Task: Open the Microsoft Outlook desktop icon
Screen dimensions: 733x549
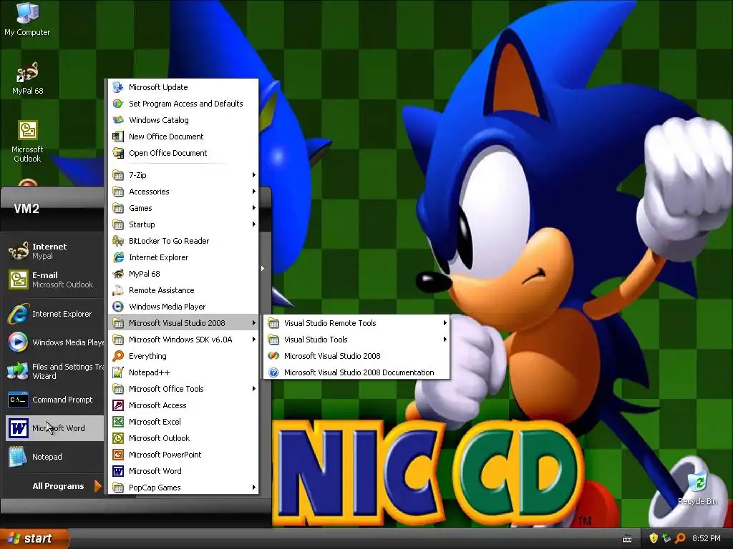Action: click(27, 142)
